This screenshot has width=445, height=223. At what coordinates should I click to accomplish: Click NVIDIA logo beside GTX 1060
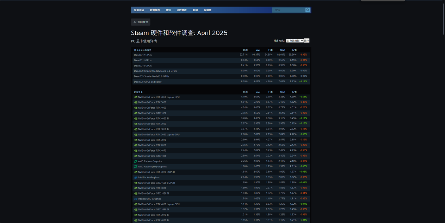pyautogui.click(x=136, y=156)
